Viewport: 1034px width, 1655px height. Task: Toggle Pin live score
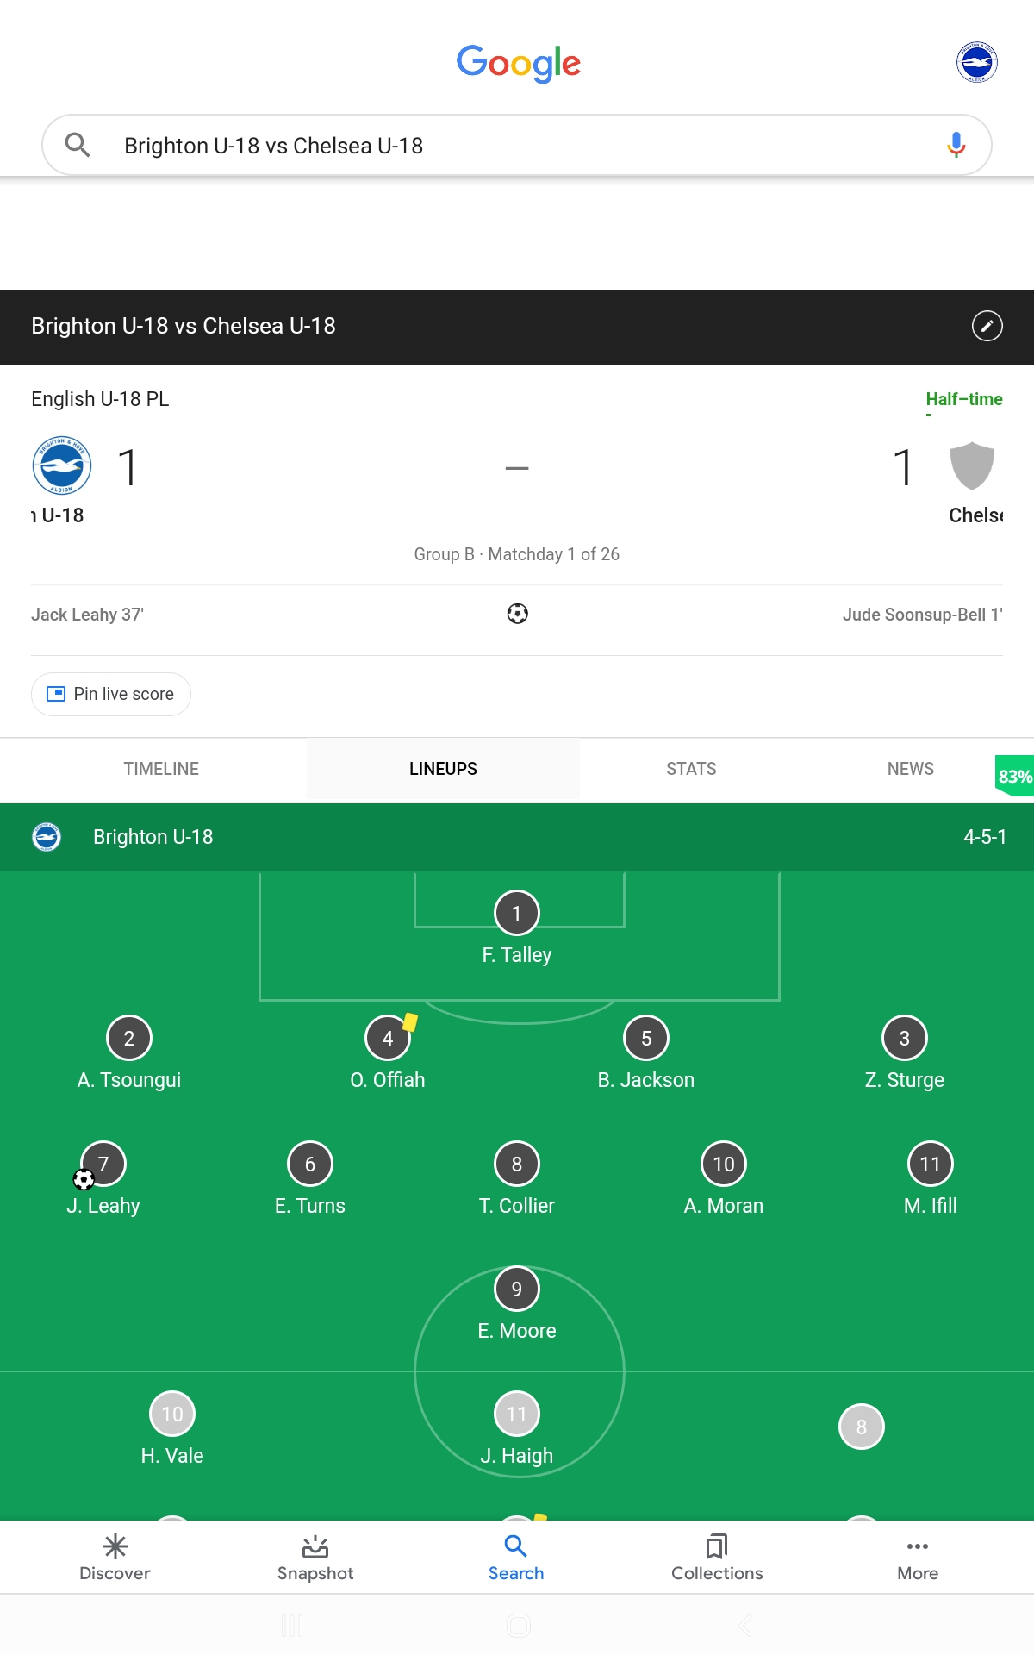click(111, 694)
